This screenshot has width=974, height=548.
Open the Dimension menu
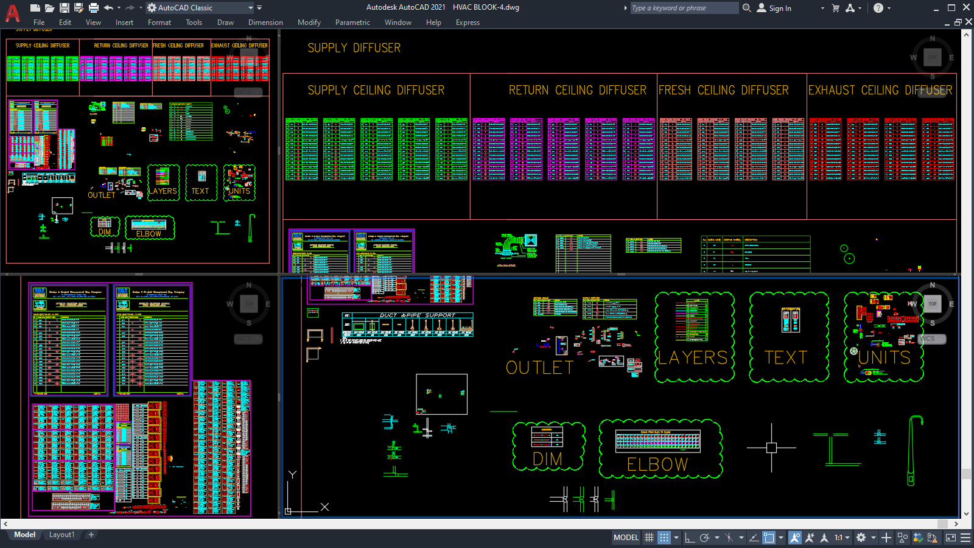click(265, 23)
